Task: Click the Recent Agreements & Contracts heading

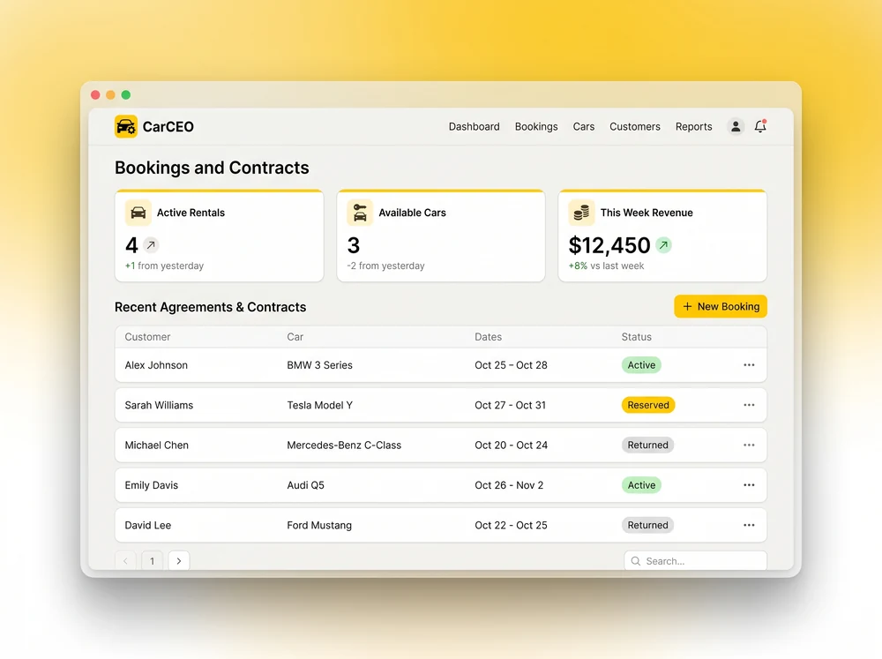Action: (211, 307)
